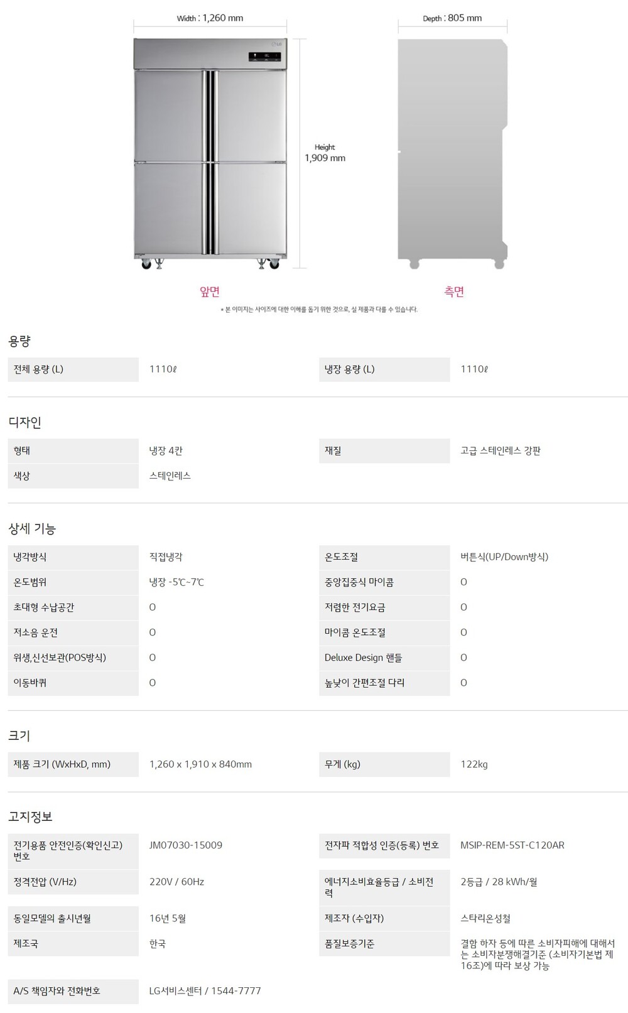Click the safety certification number JM07030-15009
Screen dimensions: 628x1013
point(186,845)
